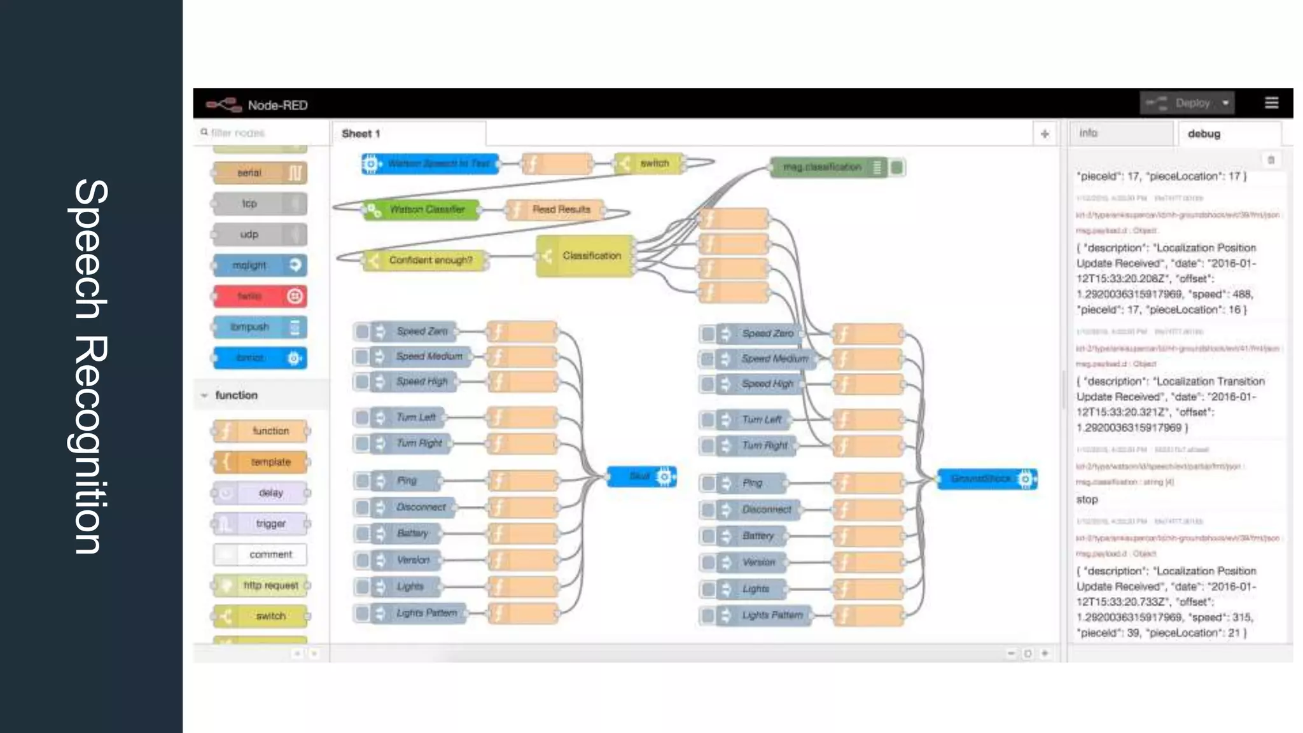Select the Sheet 1 tab
The image size is (1303, 733).
coord(361,134)
